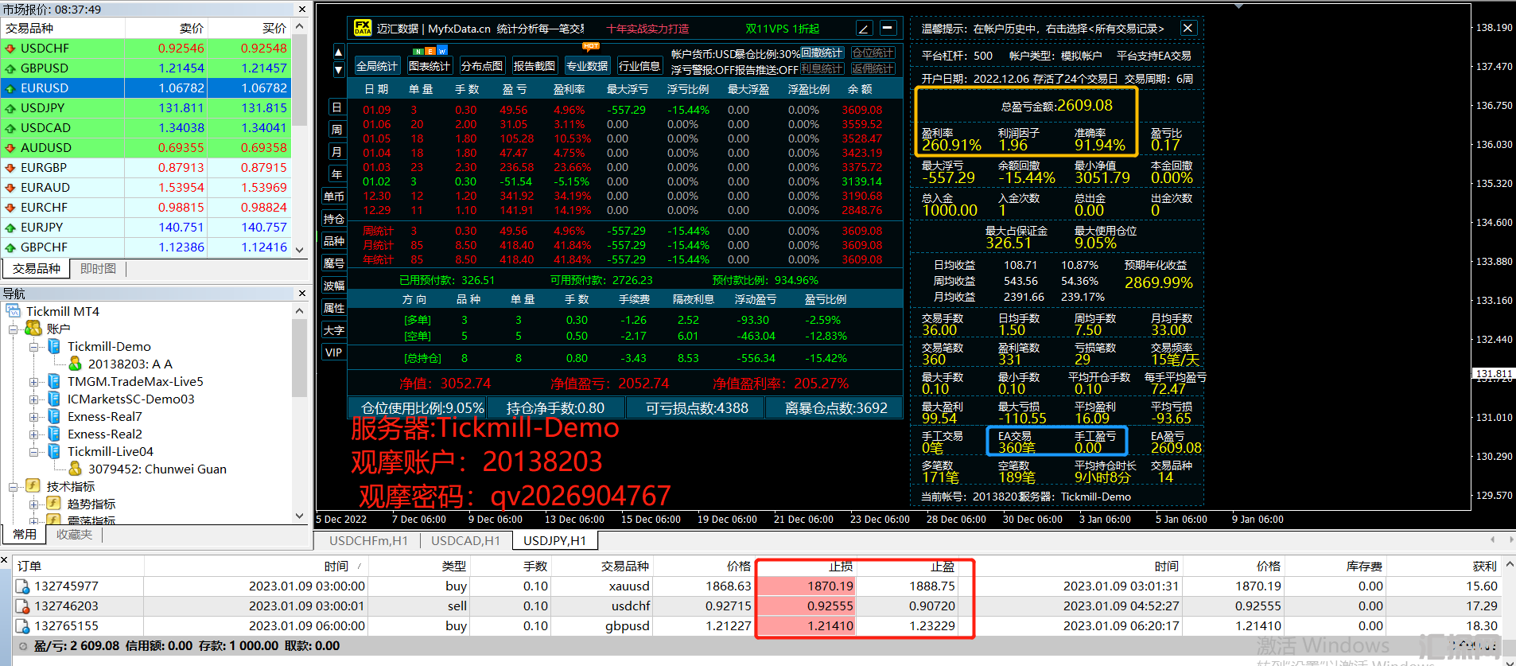Expand the 趋势指标 tree node
1516x666 pixels.
(33, 504)
